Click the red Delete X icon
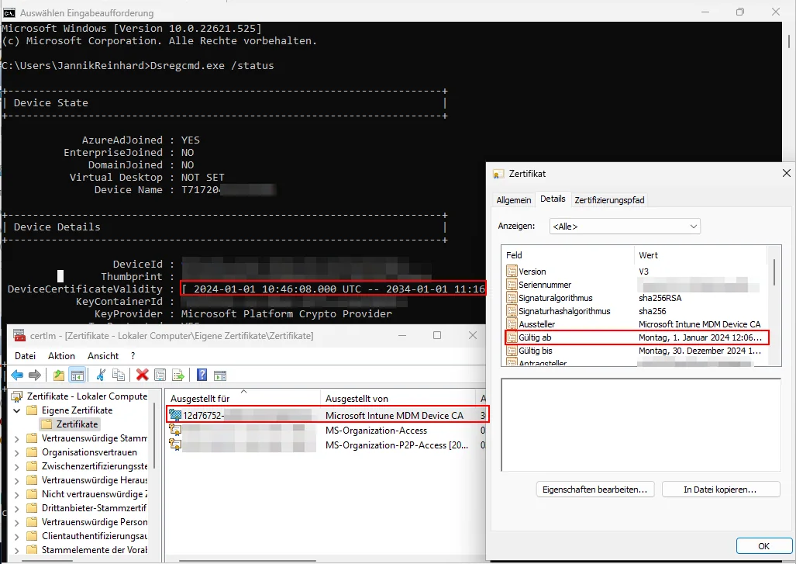Image resolution: width=796 pixels, height=564 pixels. [x=142, y=375]
